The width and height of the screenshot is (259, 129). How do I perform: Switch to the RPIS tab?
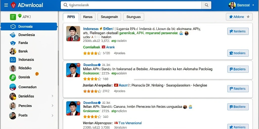click(x=71, y=17)
